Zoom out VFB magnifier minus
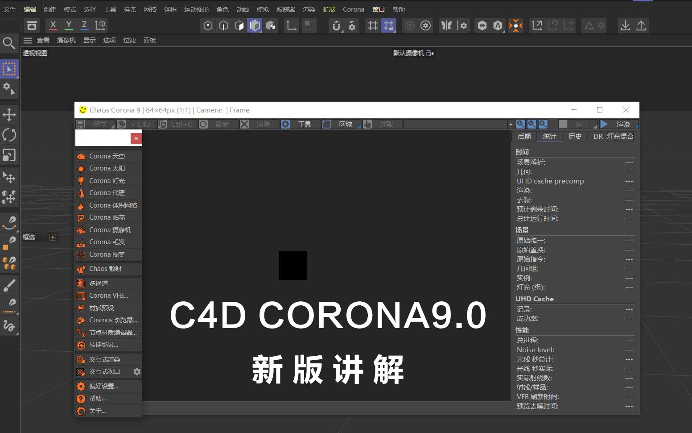The image size is (692, 433). coord(531,124)
